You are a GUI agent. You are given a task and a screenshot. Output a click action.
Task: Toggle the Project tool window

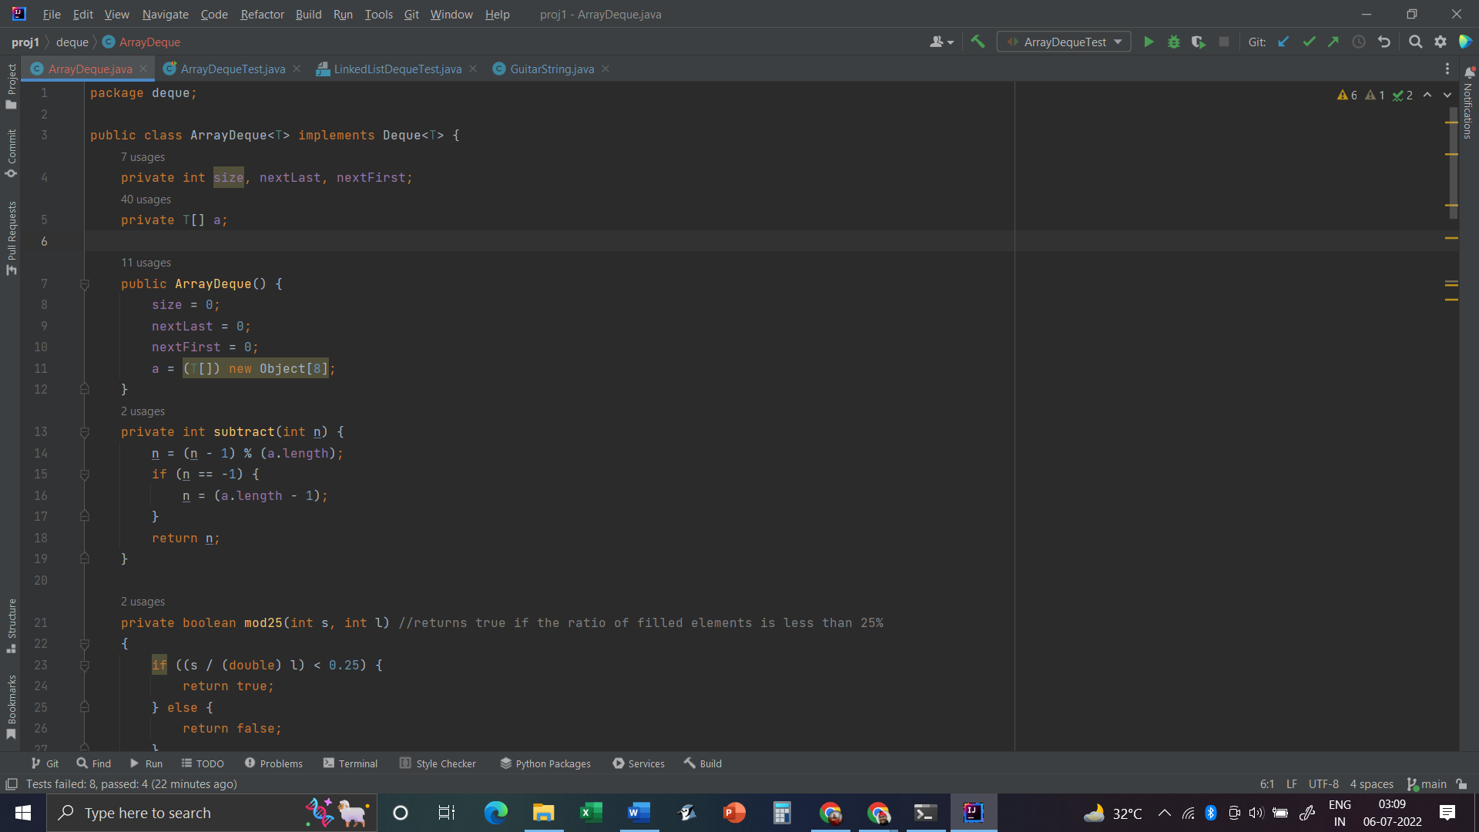pos(11,85)
